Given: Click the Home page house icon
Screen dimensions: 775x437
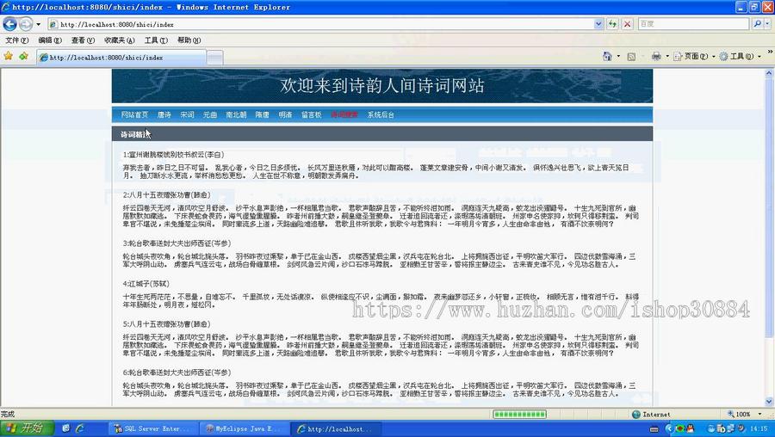Looking at the screenshot, I should [x=607, y=56].
